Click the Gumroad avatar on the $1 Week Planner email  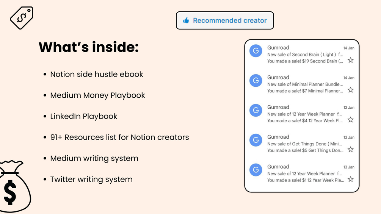[x=256, y=170]
